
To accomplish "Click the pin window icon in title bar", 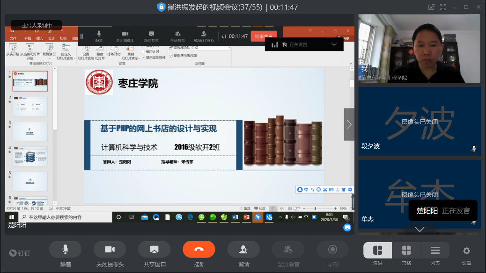I will click(x=431, y=7).
